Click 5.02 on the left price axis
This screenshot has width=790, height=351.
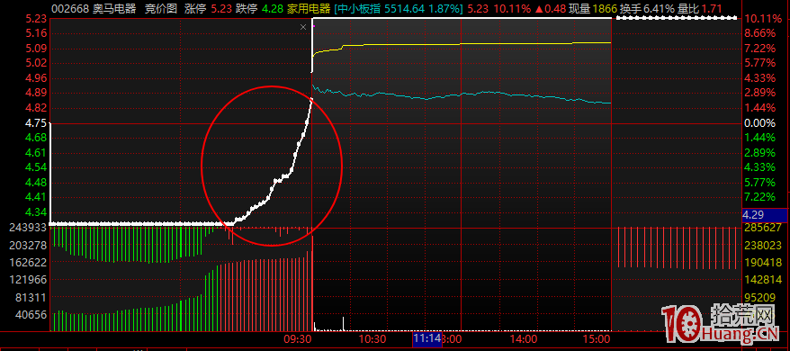[36, 63]
